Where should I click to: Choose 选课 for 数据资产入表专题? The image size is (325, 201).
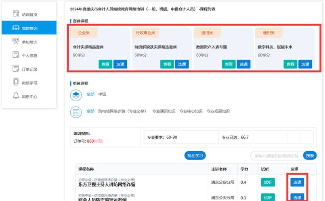[x=243, y=64]
